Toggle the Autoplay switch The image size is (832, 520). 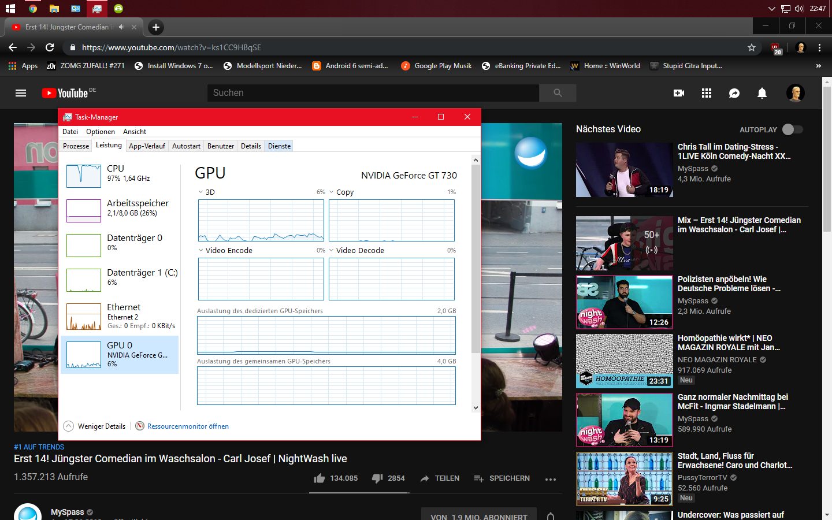coord(793,129)
